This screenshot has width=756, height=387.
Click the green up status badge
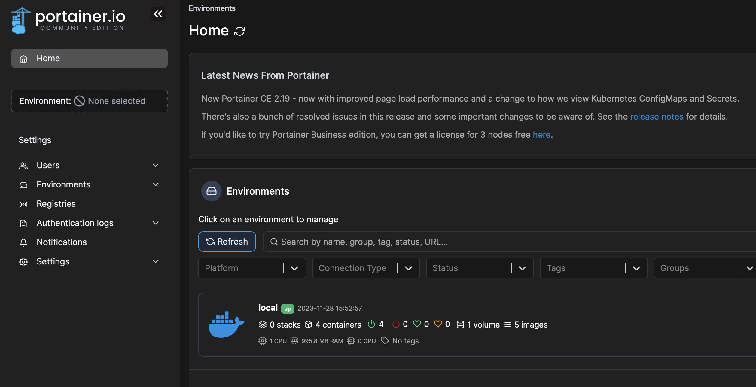(x=287, y=309)
